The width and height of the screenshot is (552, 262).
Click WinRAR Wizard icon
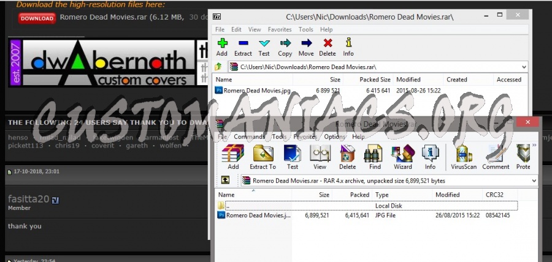coord(402,154)
